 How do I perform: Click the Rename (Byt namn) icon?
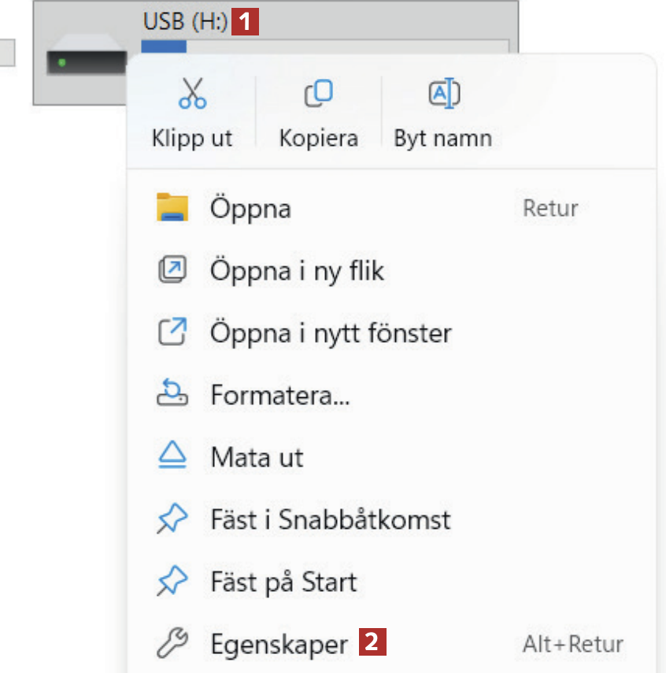[x=443, y=94]
